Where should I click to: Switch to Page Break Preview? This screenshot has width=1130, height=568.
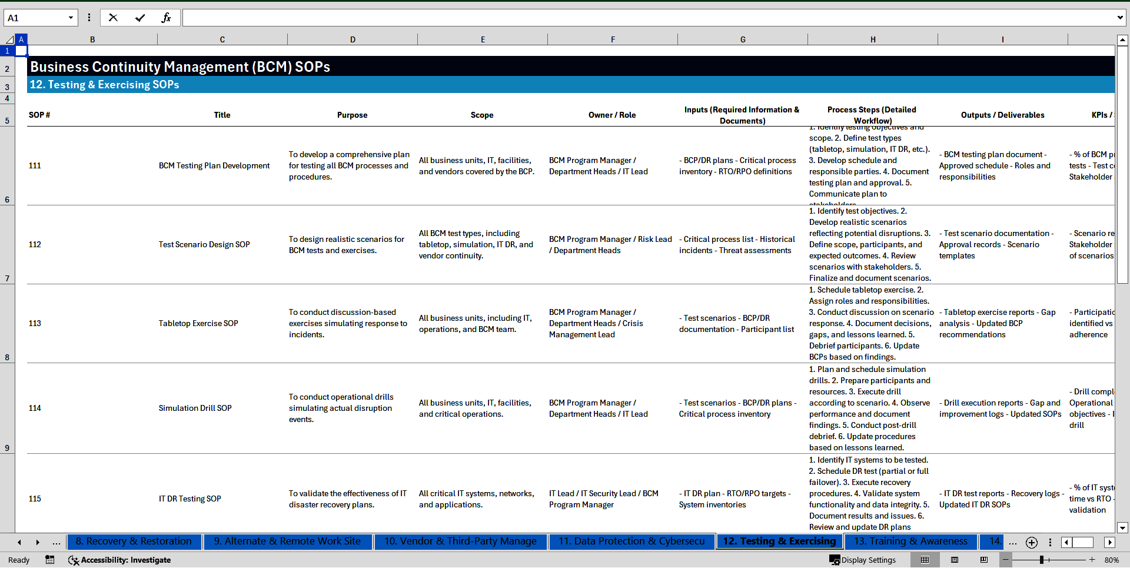click(984, 560)
